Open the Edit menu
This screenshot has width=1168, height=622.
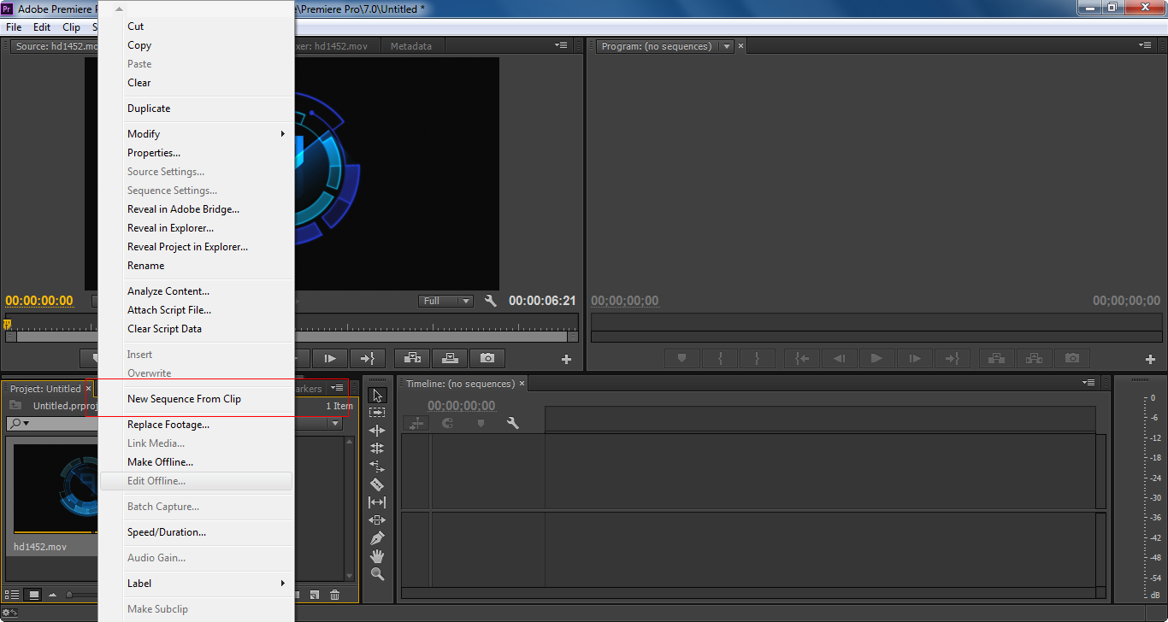(42, 27)
